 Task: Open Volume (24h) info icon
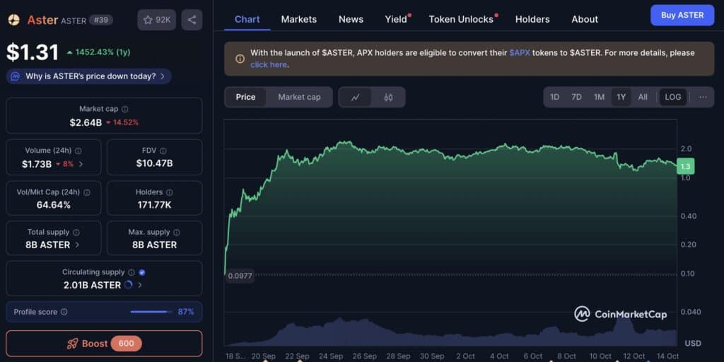78,151
